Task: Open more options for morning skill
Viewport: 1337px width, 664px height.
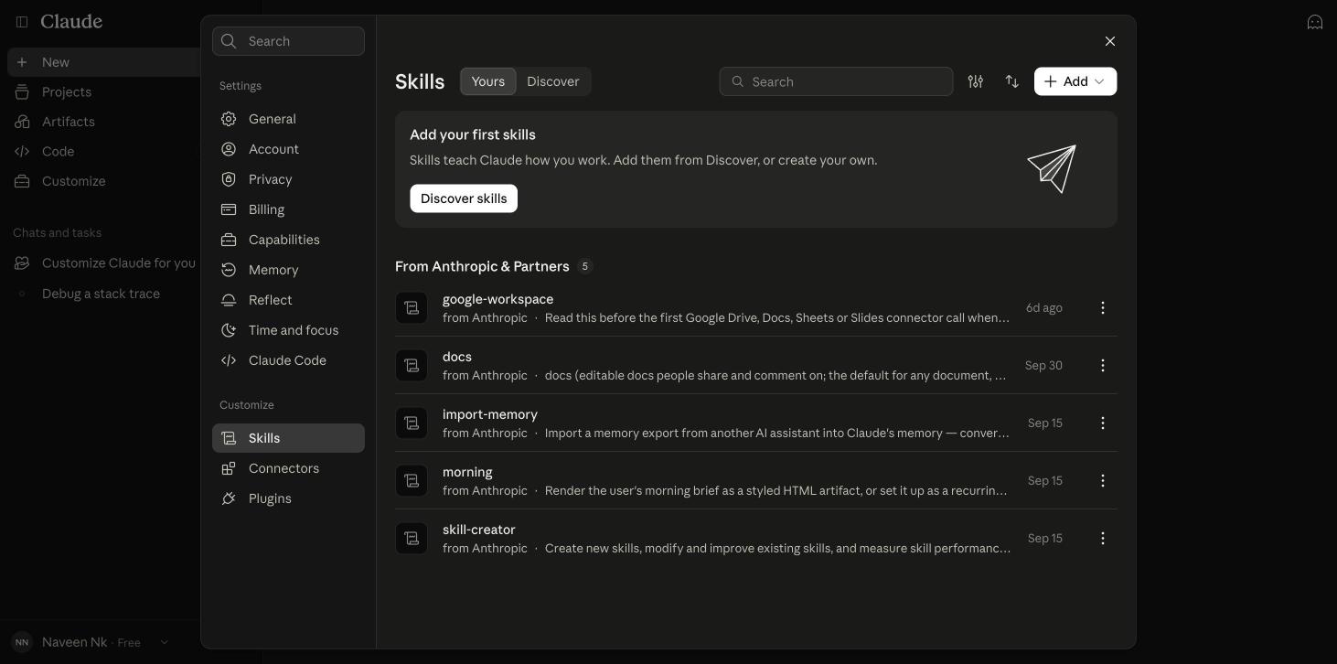Action: (1103, 481)
